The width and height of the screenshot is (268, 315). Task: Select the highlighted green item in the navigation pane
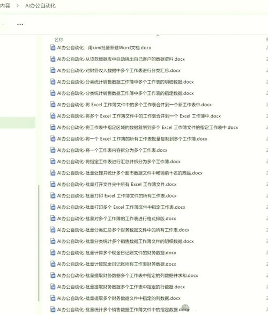click(x=18, y=122)
